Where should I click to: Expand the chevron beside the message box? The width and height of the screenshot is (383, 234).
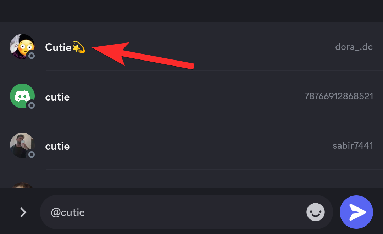click(23, 212)
